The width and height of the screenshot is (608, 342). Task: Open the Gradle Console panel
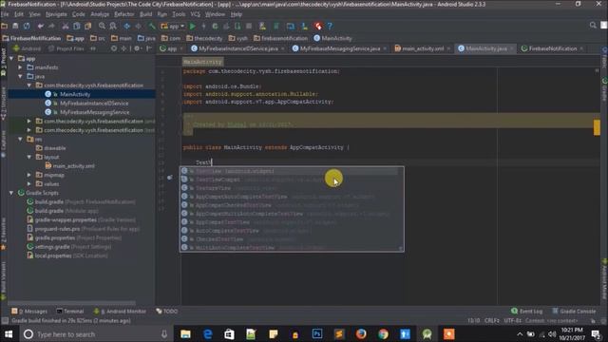(x=574, y=311)
